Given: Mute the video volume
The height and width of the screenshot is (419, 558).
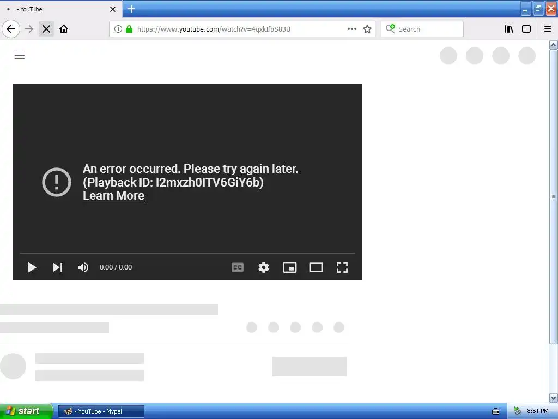Looking at the screenshot, I should point(83,267).
